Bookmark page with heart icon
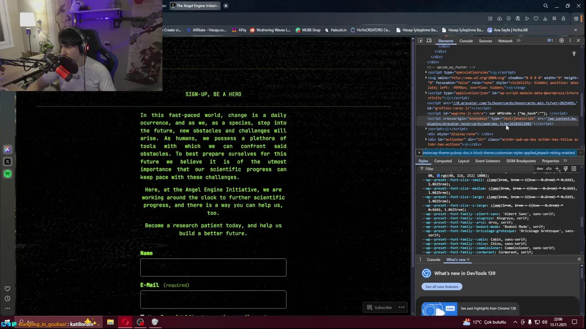The image size is (586, 329). pyautogui.click(x=536, y=19)
